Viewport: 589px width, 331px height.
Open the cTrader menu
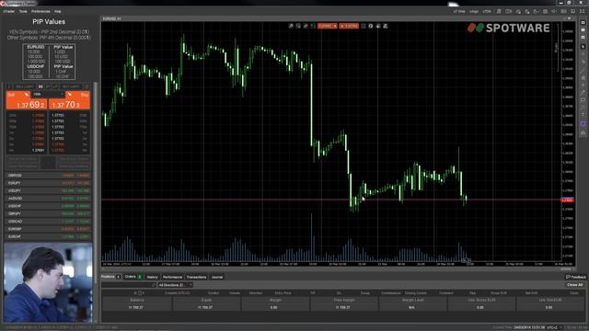tap(9, 11)
